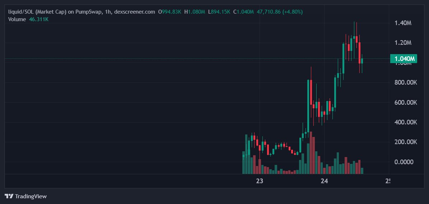The width and height of the screenshot is (429, 204).
Task: Click the low value 894.15K
Action: click(x=221, y=12)
